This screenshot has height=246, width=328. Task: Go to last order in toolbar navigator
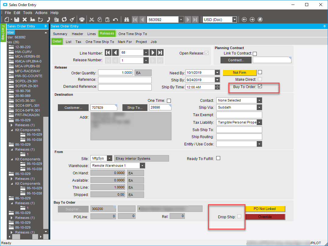coord(196,20)
